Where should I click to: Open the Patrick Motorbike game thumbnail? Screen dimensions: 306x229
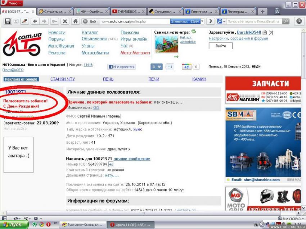[166, 44]
